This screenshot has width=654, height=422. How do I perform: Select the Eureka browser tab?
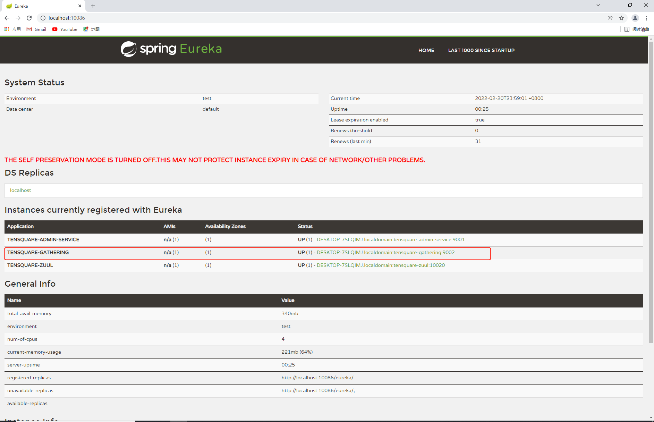[x=43, y=6]
